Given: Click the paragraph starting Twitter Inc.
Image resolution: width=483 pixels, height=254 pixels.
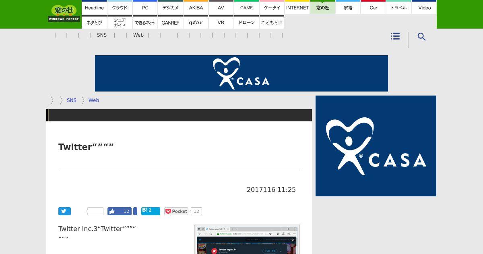Looking at the screenshot, I should (97, 233).
